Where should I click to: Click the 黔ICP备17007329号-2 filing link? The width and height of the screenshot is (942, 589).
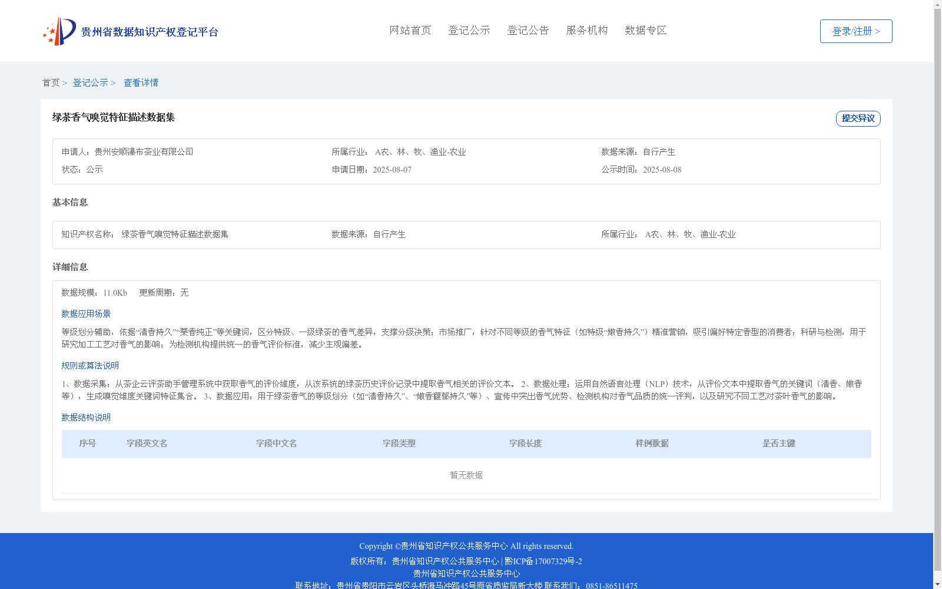click(543, 561)
